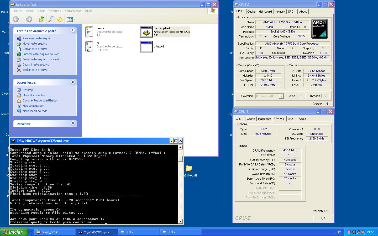Switch to SPD tab in upper CPU-Z
The width and height of the screenshot is (378, 236).
pyautogui.click(x=291, y=12)
